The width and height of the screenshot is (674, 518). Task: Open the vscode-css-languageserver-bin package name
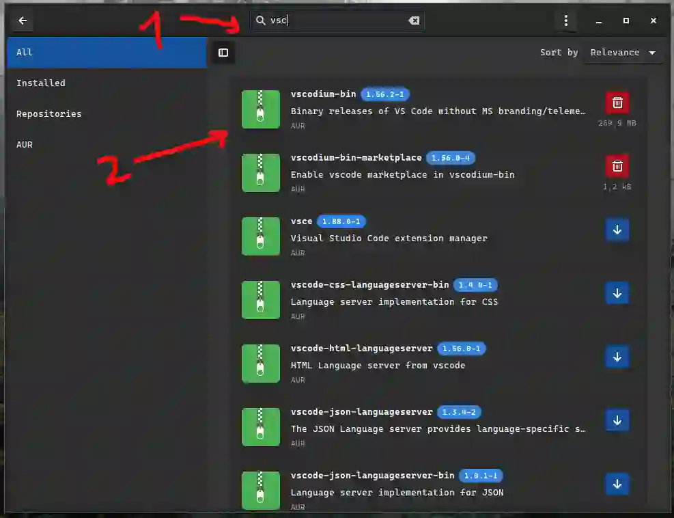pos(369,285)
